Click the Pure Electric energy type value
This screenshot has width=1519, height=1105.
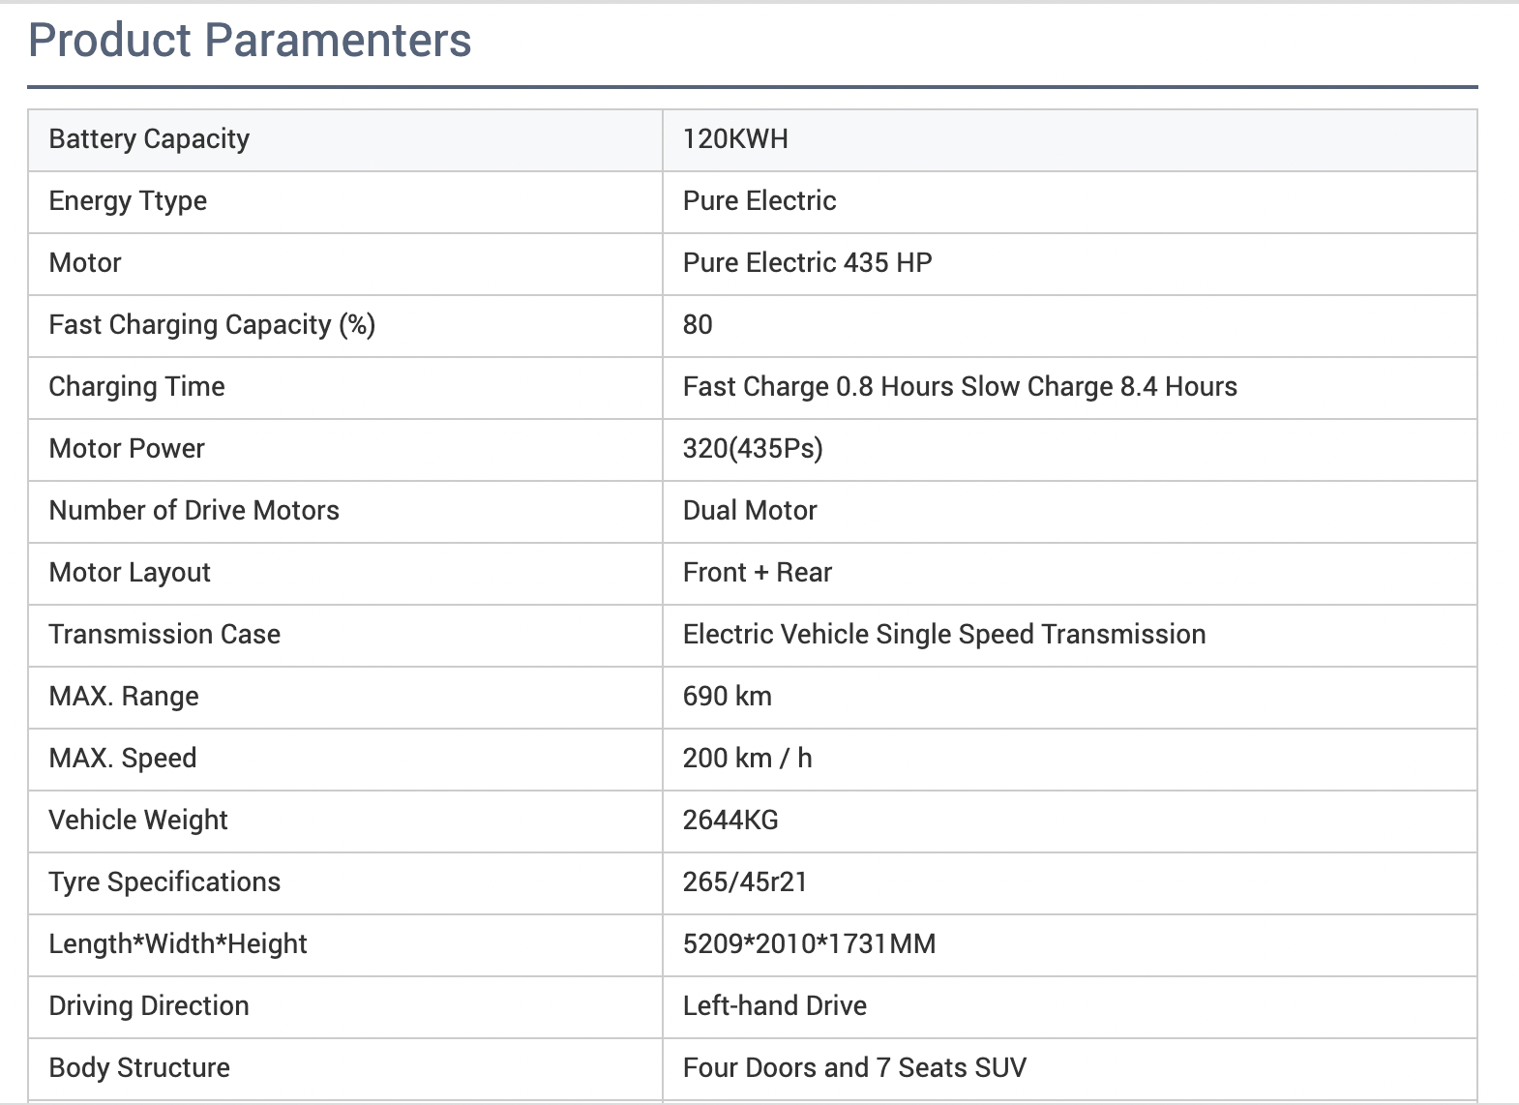(759, 201)
